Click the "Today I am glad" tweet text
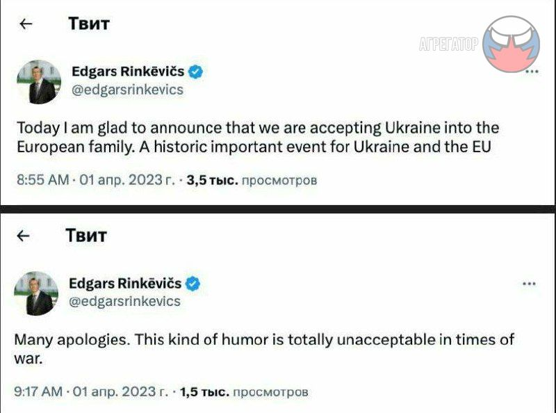 [257, 138]
